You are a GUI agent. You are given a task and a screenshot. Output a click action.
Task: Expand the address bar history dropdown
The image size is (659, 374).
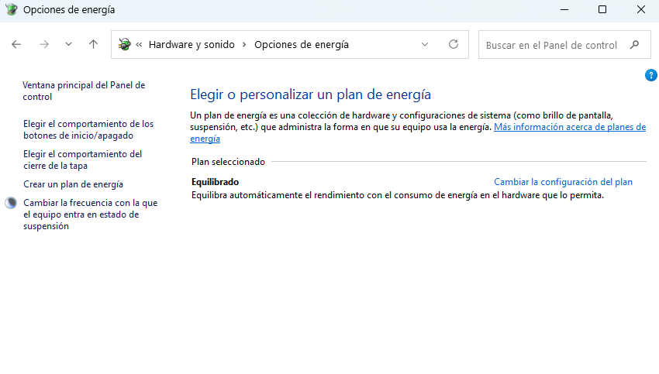(x=425, y=44)
